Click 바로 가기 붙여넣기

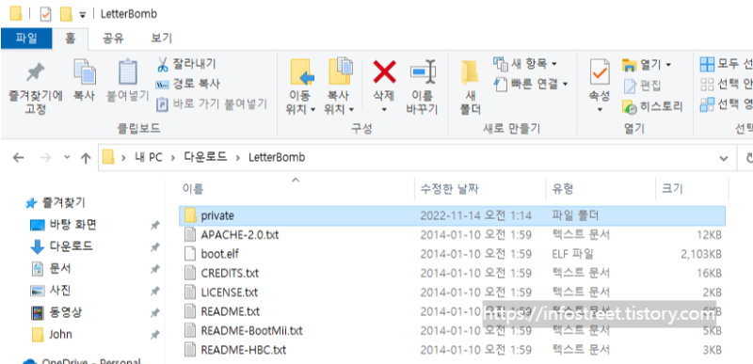click(x=212, y=103)
